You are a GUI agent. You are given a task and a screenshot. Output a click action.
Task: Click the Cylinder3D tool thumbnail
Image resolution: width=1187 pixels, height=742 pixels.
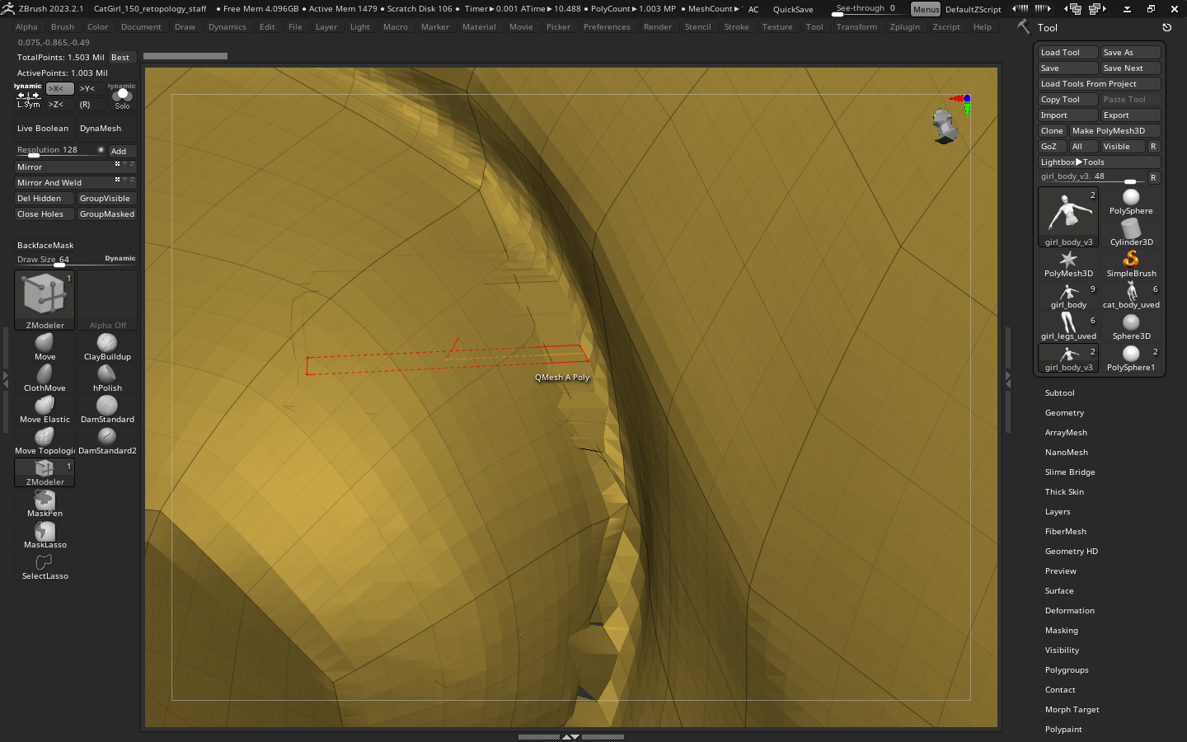pos(1131,229)
